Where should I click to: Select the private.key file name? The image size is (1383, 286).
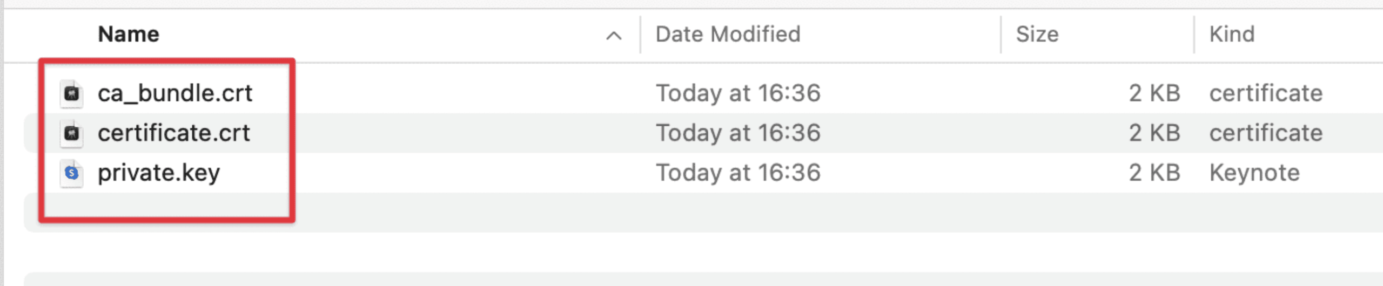point(159,173)
